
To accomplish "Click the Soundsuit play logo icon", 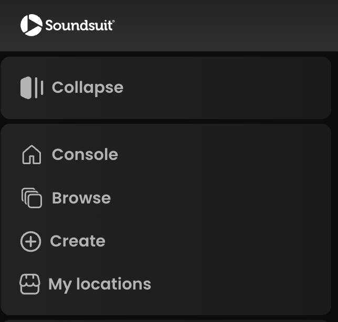I will (31, 25).
